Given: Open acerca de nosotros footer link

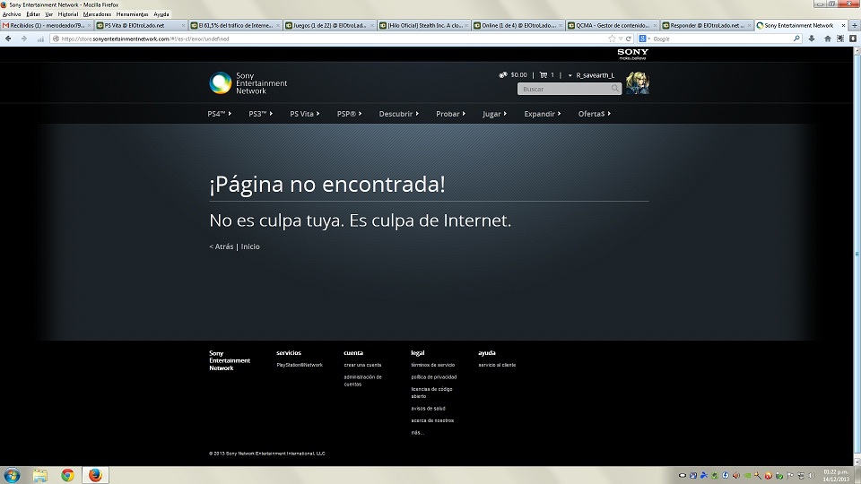Looking at the screenshot, I should click(x=432, y=420).
